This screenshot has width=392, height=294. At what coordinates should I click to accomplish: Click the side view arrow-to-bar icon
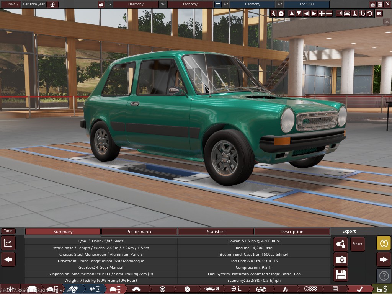[339, 13]
